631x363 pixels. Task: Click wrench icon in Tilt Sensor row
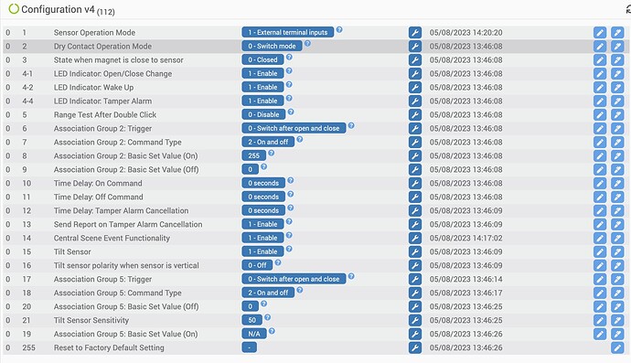tap(415, 251)
